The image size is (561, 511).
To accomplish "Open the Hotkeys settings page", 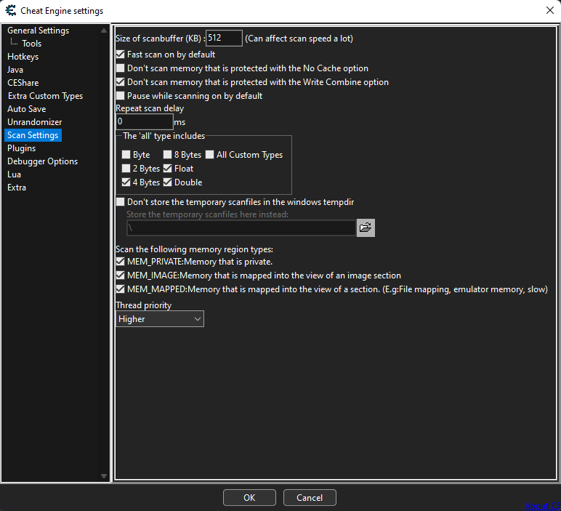I will pos(23,57).
